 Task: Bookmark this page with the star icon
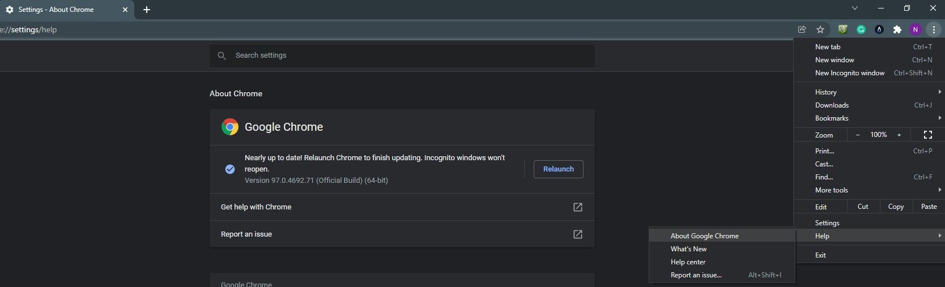coord(820,29)
